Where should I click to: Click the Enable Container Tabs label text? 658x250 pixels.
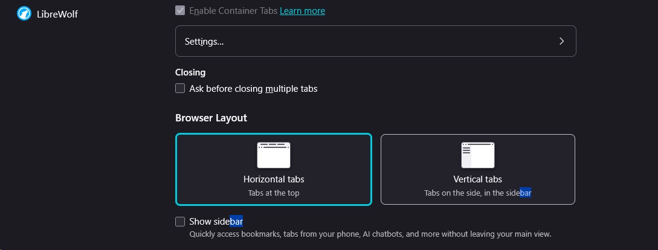click(x=233, y=11)
